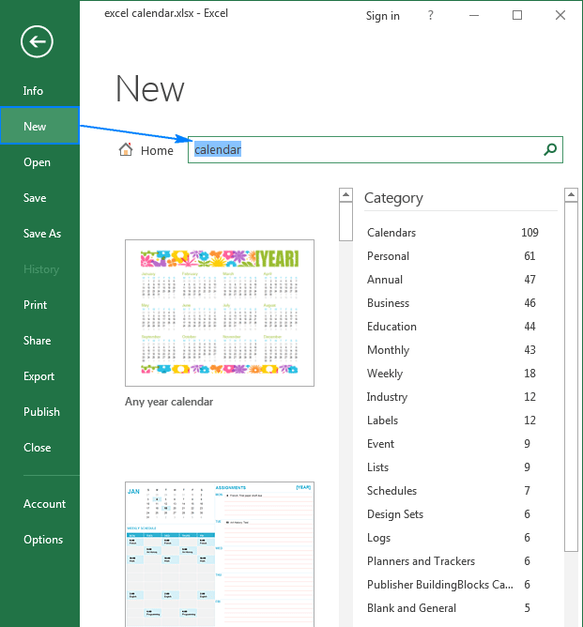Filter by Calendars category
The height and width of the screenshot is (627, 583).
click(391, 233)
